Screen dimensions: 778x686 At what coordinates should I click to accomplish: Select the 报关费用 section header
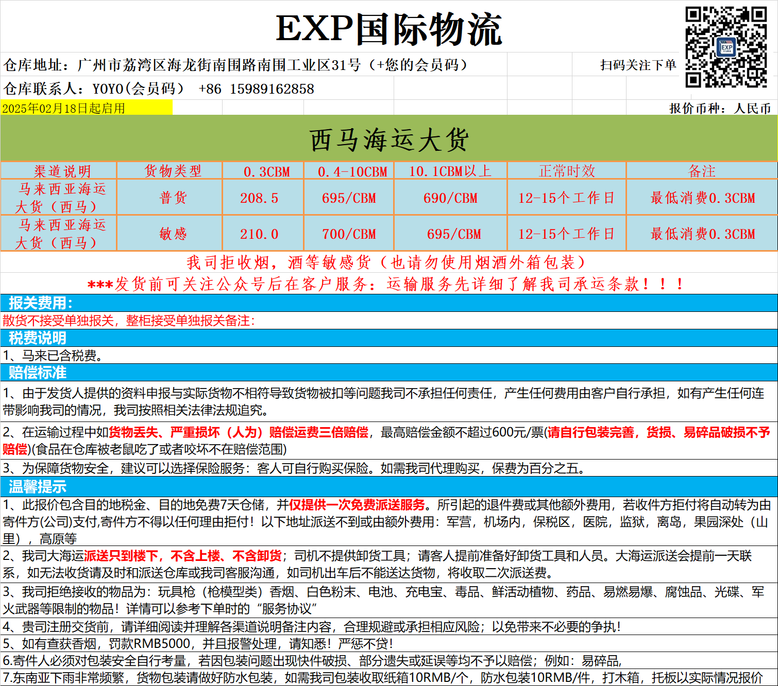click(x=389, y=303)
